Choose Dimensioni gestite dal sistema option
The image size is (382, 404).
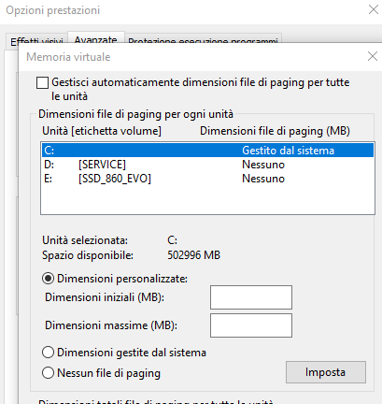click(49, 353)
